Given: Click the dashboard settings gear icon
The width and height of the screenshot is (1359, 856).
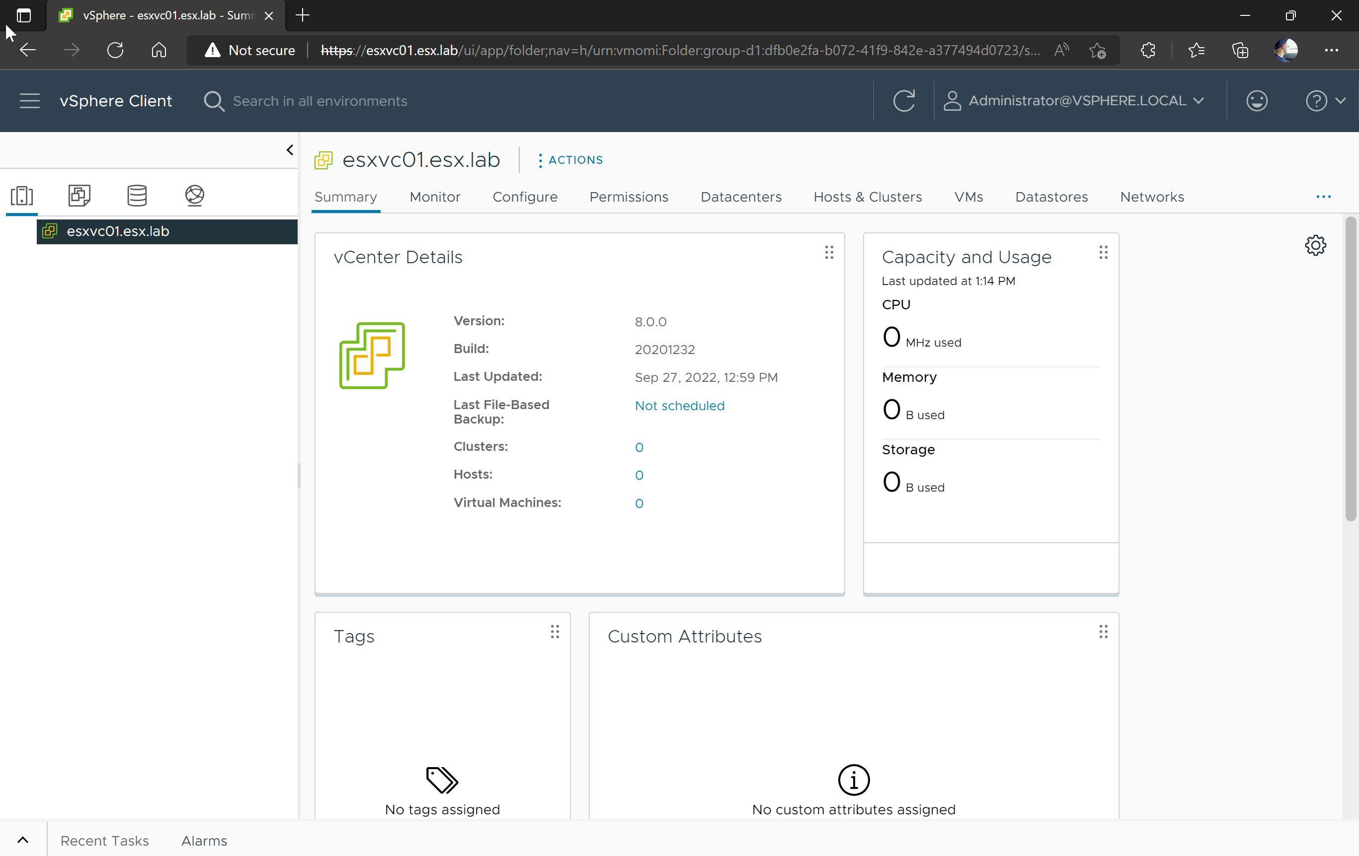Looking at the screenshot, I should 1316,245.
